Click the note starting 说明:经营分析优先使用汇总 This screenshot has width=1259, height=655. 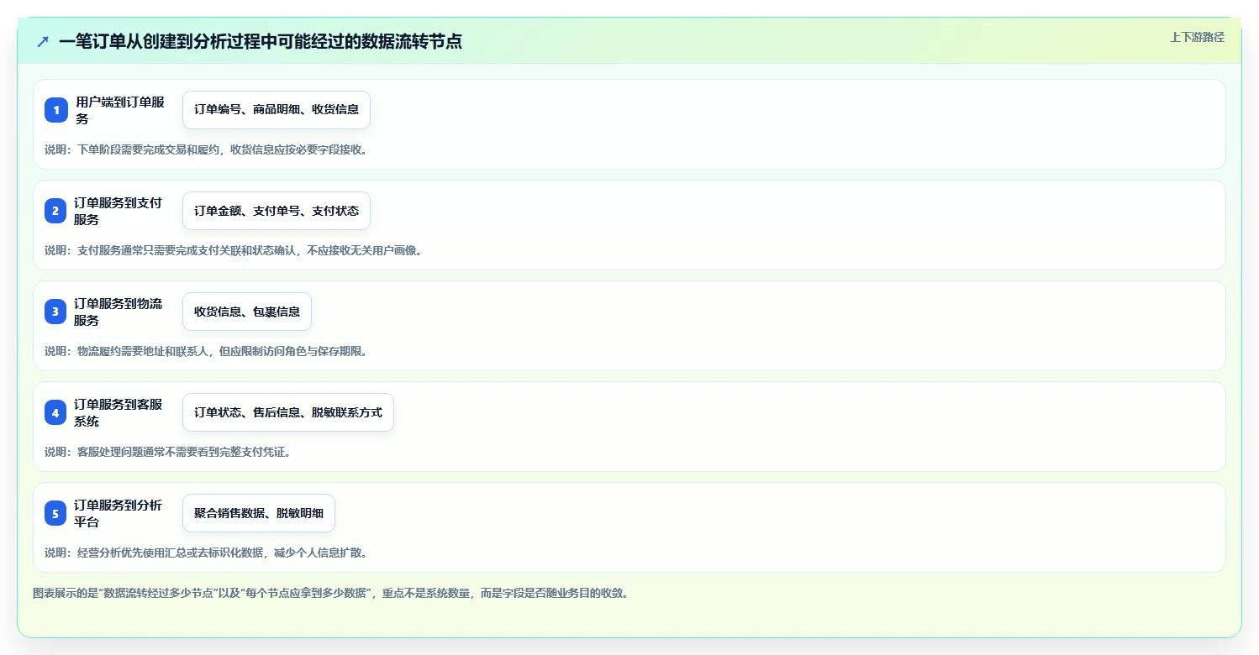(206, 553)
